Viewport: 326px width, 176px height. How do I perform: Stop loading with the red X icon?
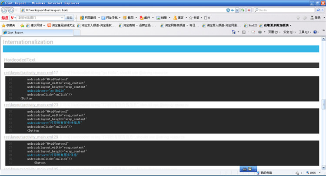coord(249,10)
